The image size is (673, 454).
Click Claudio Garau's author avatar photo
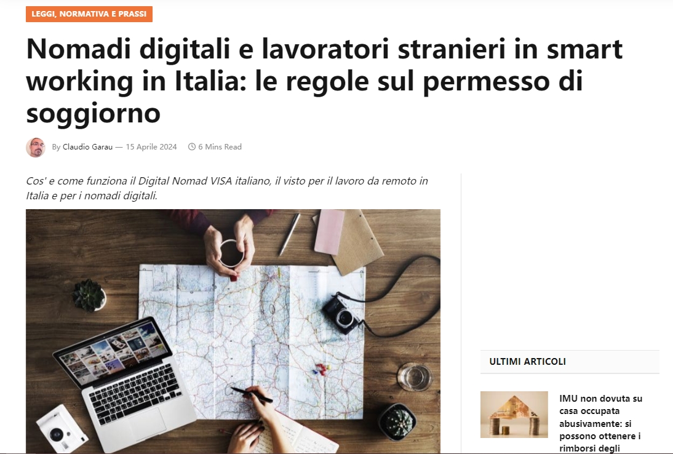pos(36,147)
